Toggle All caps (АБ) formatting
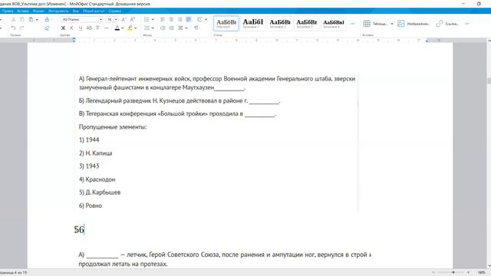 [x=89, y=28]
